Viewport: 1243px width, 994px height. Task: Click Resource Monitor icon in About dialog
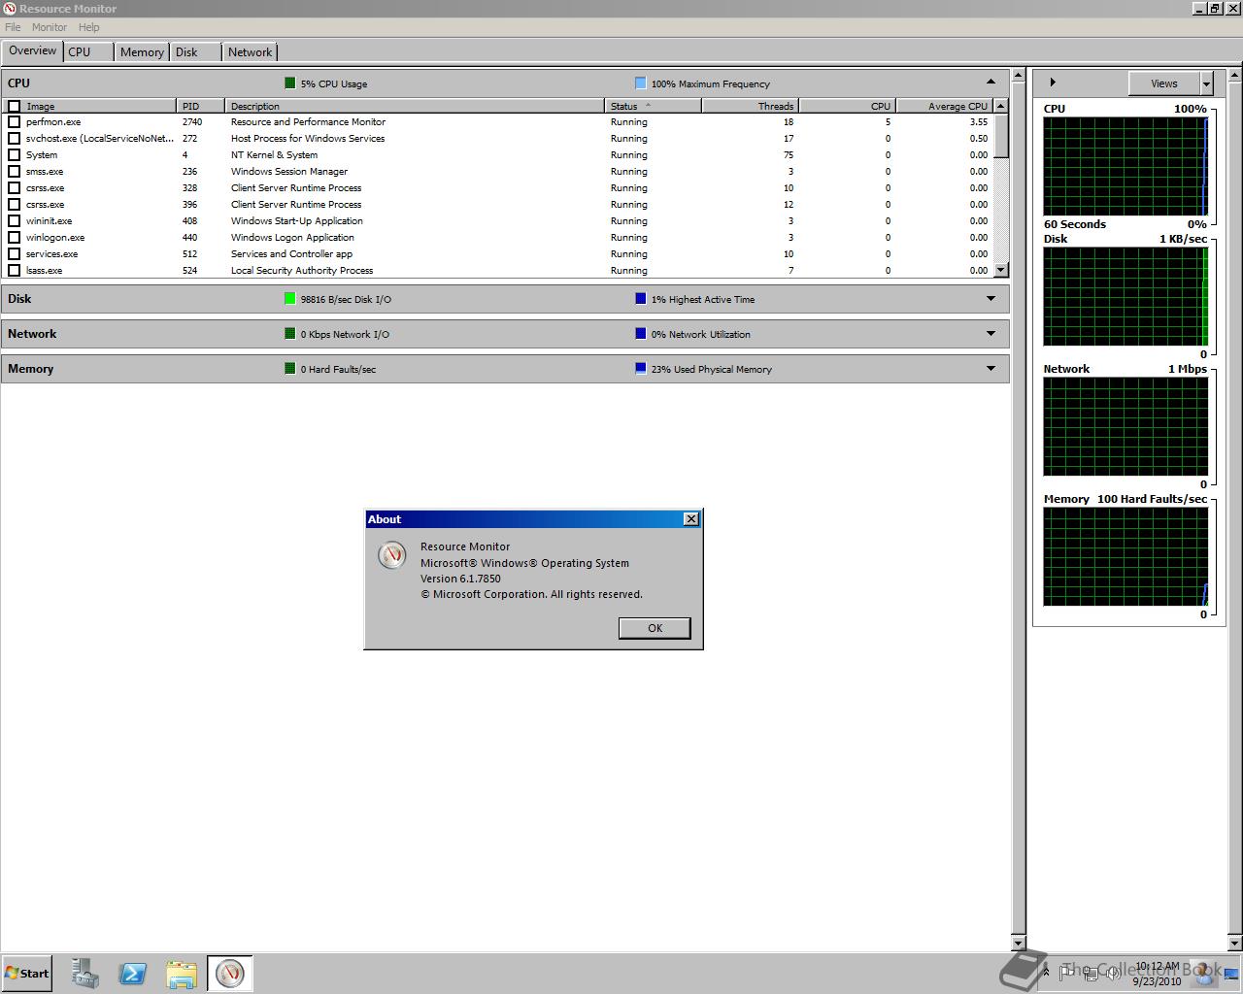coord(391,554)
